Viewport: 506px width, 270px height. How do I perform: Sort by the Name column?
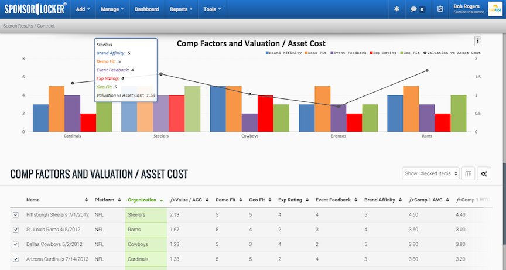57,200
